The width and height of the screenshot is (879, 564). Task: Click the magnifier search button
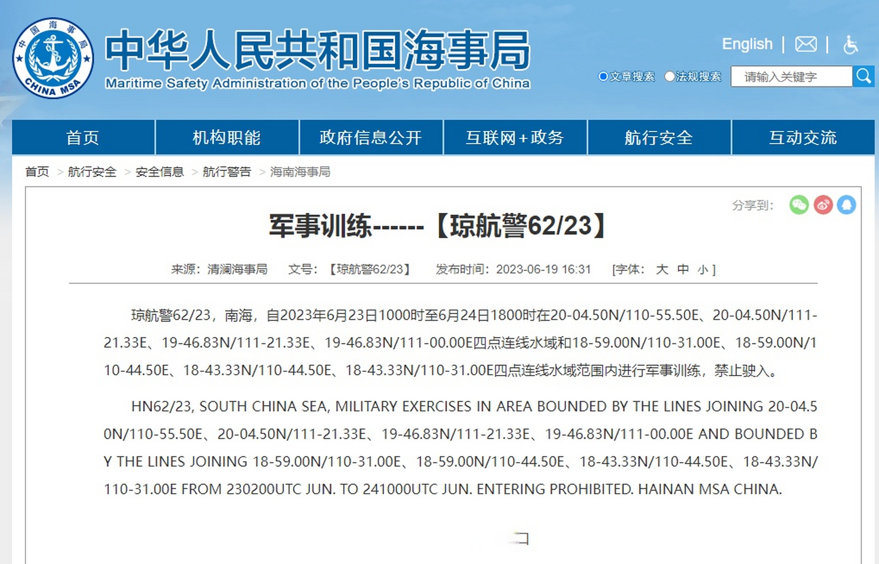click(863, 76)
